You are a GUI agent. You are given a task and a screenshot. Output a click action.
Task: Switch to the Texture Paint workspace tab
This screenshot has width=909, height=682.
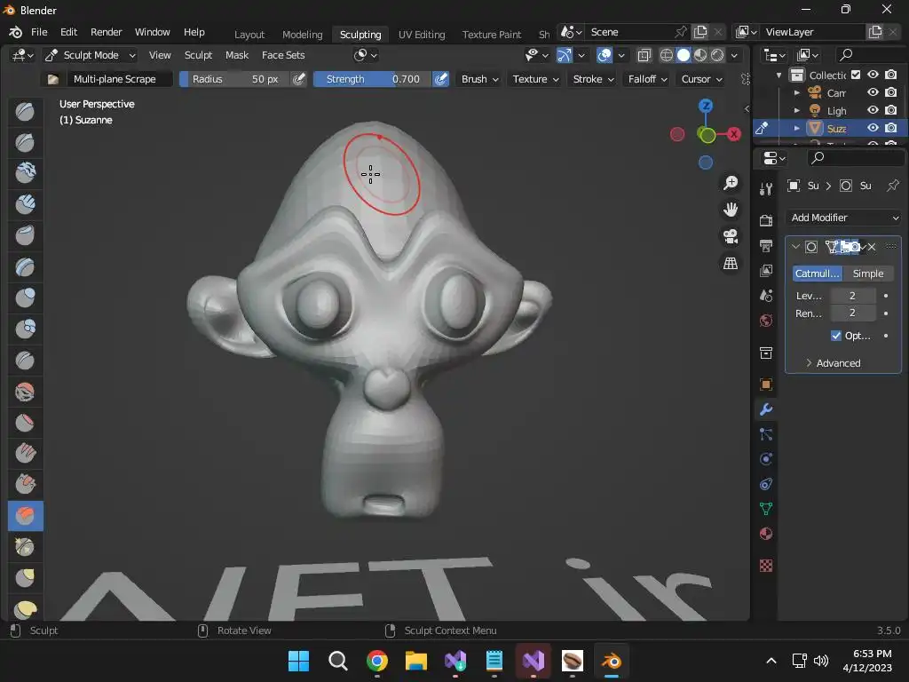coord(492,35)
